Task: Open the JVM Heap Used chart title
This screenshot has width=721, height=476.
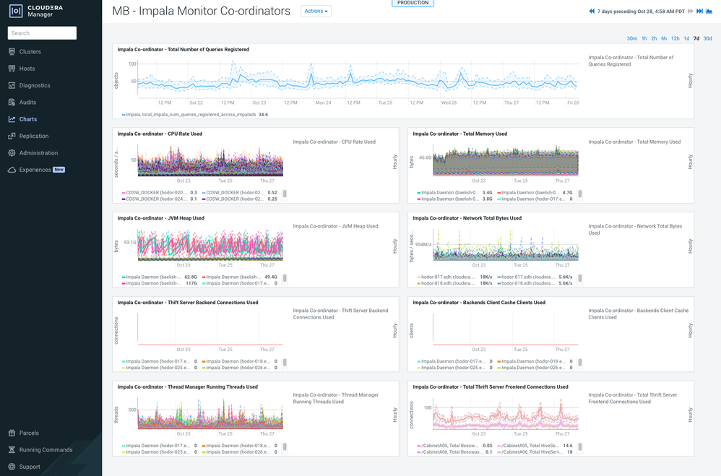Action: (x=160, y=218)
